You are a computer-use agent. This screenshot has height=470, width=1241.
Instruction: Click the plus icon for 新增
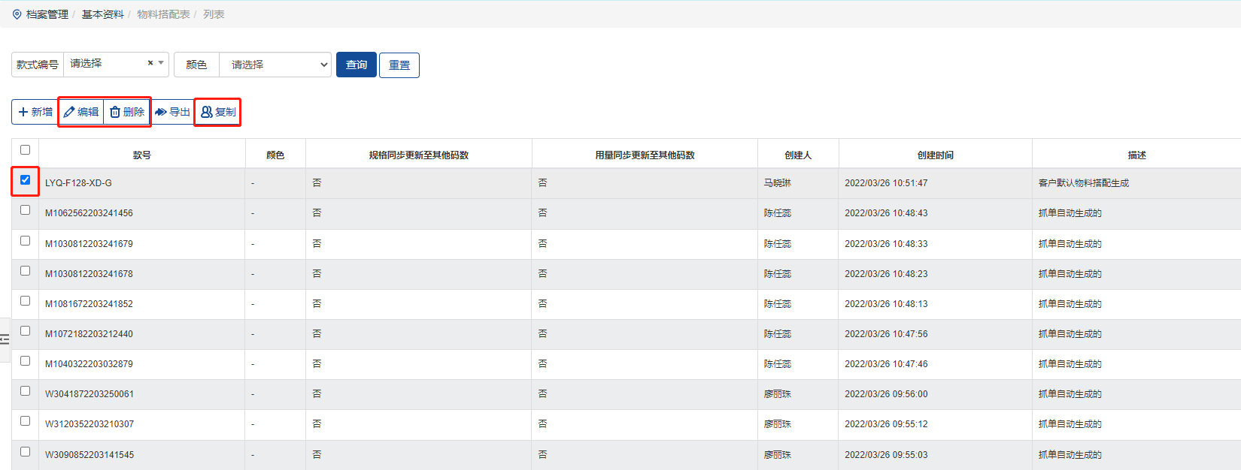(x=23, y=112)
